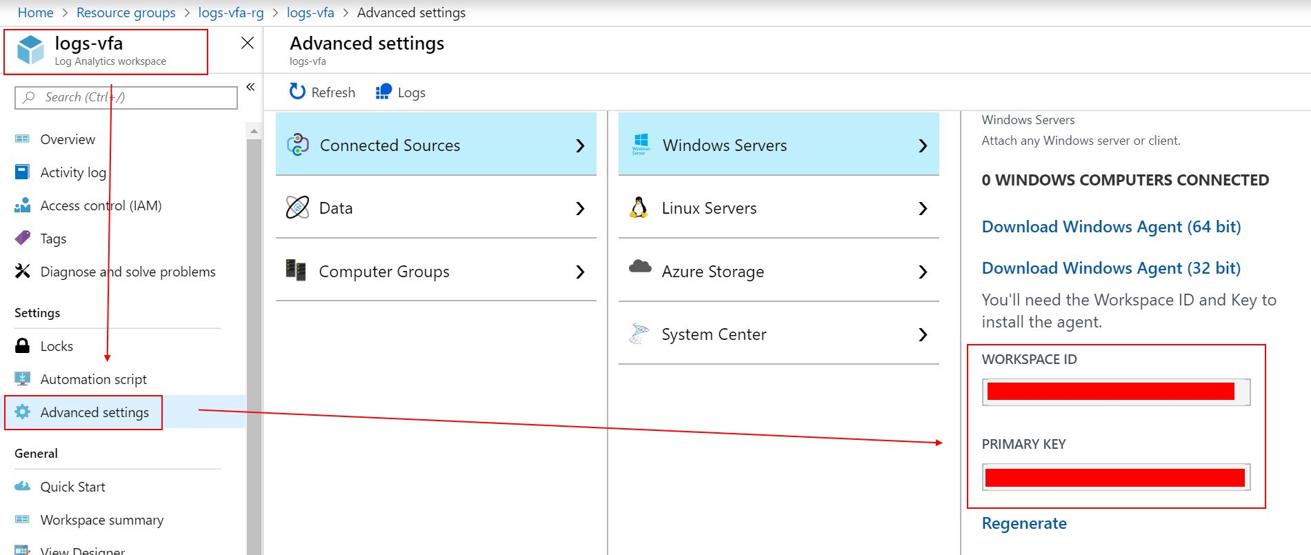1311x555 pixels.
Task: Select Windows Servers
Action: point(779,144)
